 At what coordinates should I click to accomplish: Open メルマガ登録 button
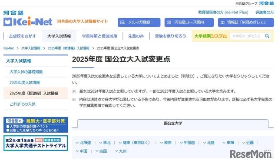pyautogui.click(x=139, y=22)
